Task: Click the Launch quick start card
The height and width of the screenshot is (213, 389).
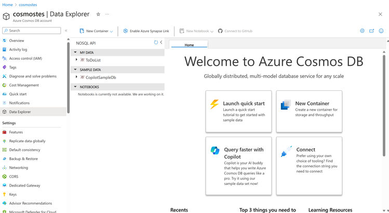Action: 238,111
